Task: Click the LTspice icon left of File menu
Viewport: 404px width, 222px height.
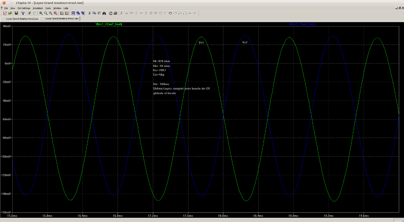Action: click(x=2, y=8)
